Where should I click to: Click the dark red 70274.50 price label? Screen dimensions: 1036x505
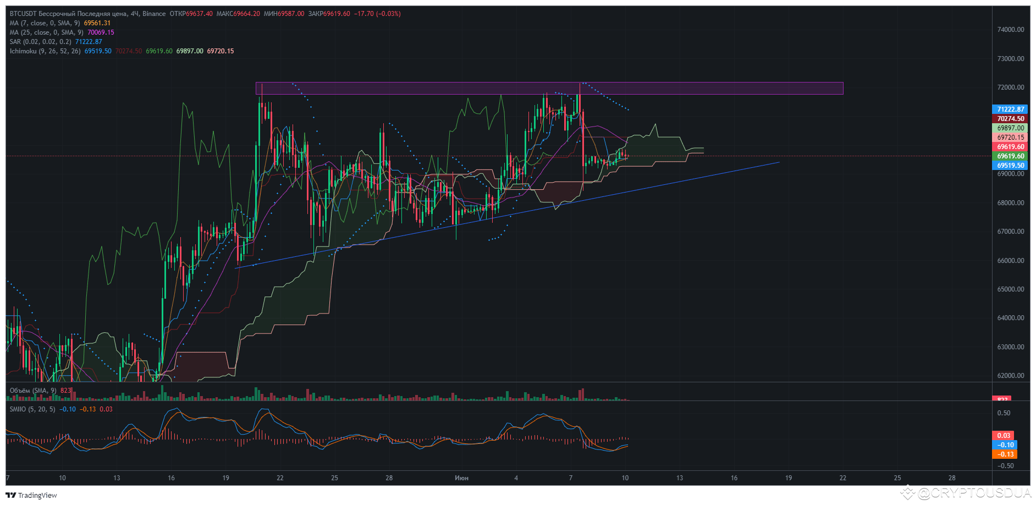coord(1010,119)
